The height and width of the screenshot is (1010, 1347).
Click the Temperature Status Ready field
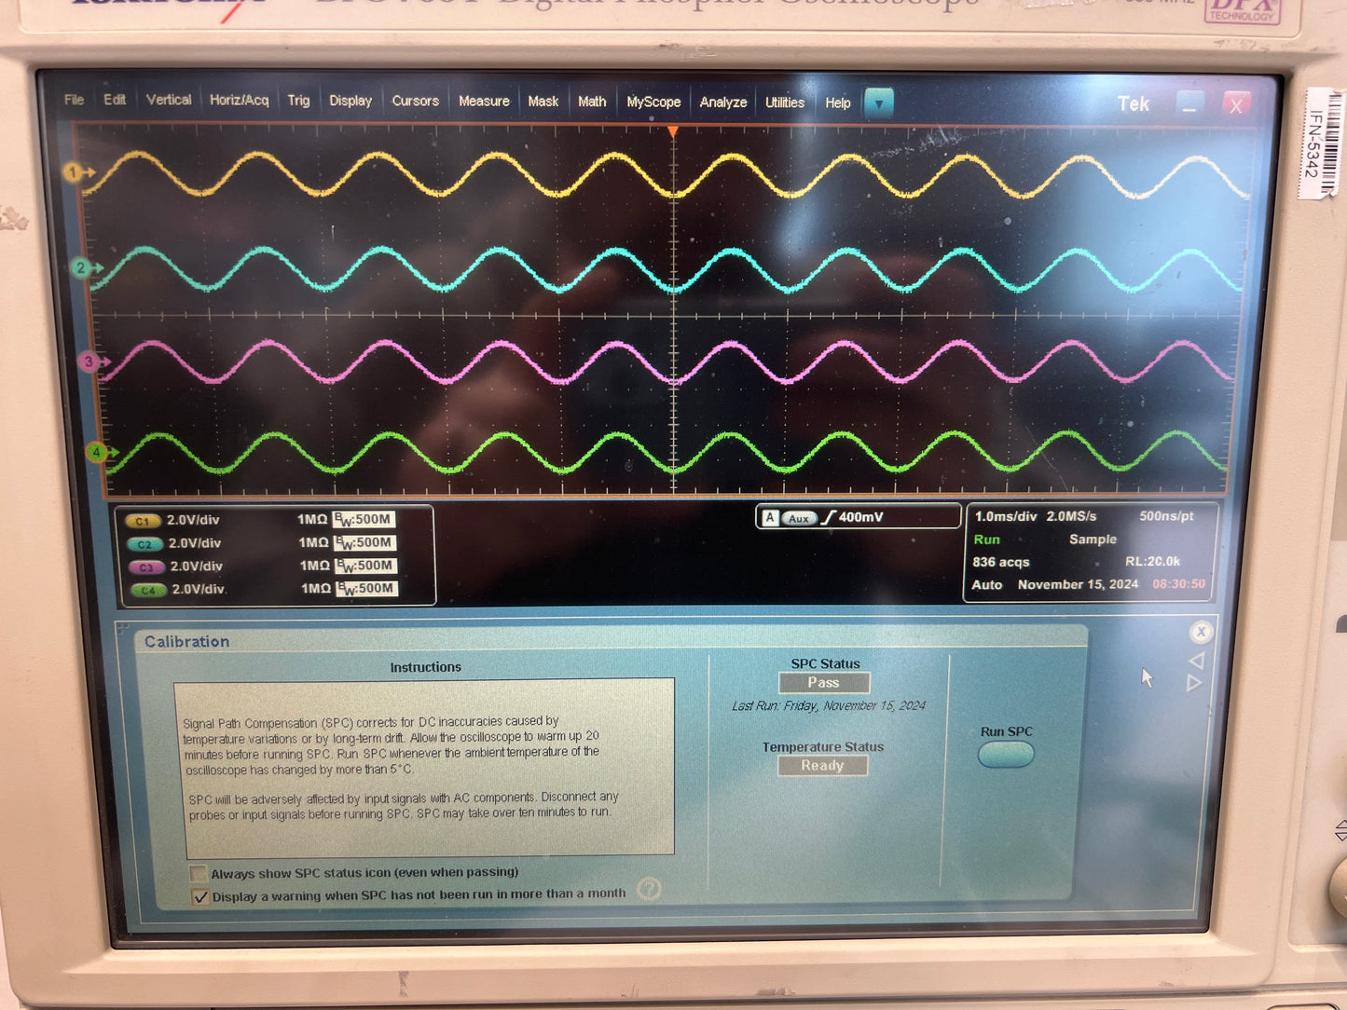point(823,766)
